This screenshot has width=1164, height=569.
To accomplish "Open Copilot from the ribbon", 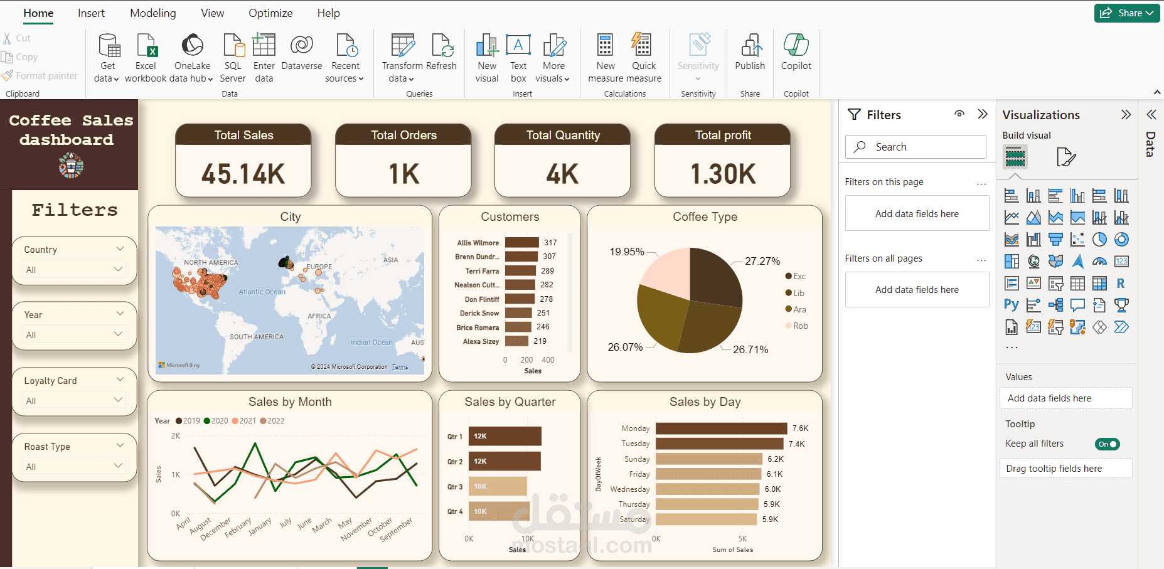I will tap(796, 56).
